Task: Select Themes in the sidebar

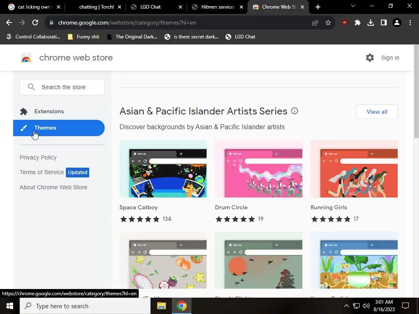Action: (x=59, y=128)
